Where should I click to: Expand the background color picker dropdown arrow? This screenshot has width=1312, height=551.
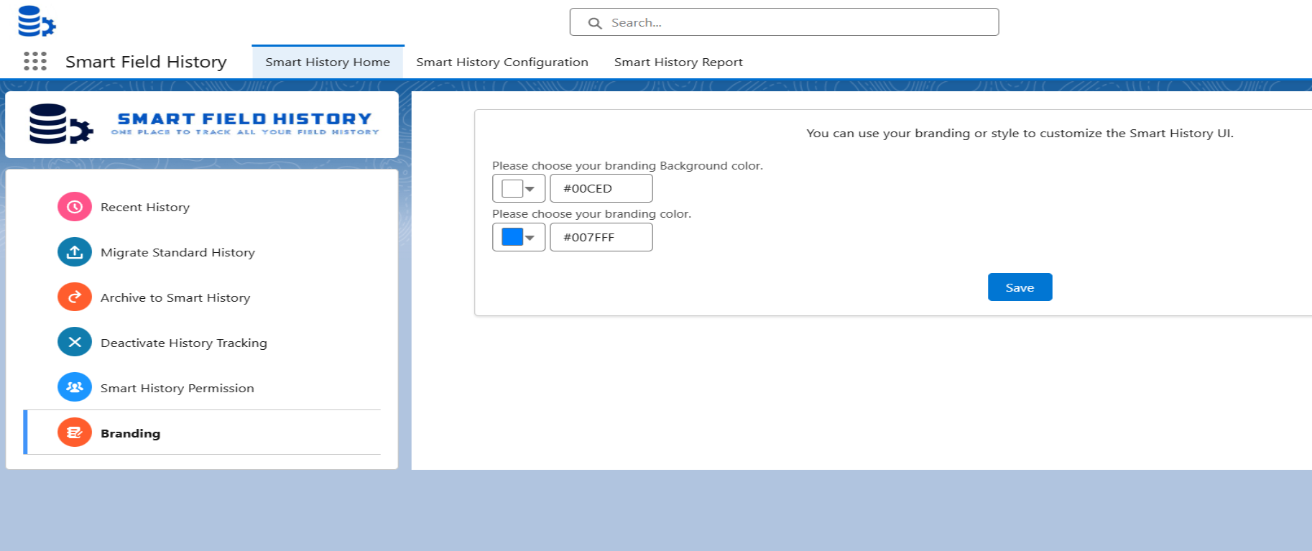pos(530,189)
